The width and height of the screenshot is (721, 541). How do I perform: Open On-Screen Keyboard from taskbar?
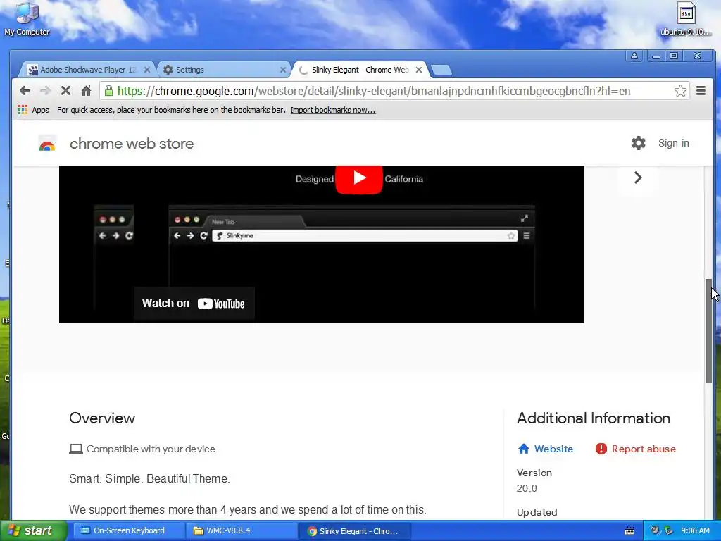(129, 530)
